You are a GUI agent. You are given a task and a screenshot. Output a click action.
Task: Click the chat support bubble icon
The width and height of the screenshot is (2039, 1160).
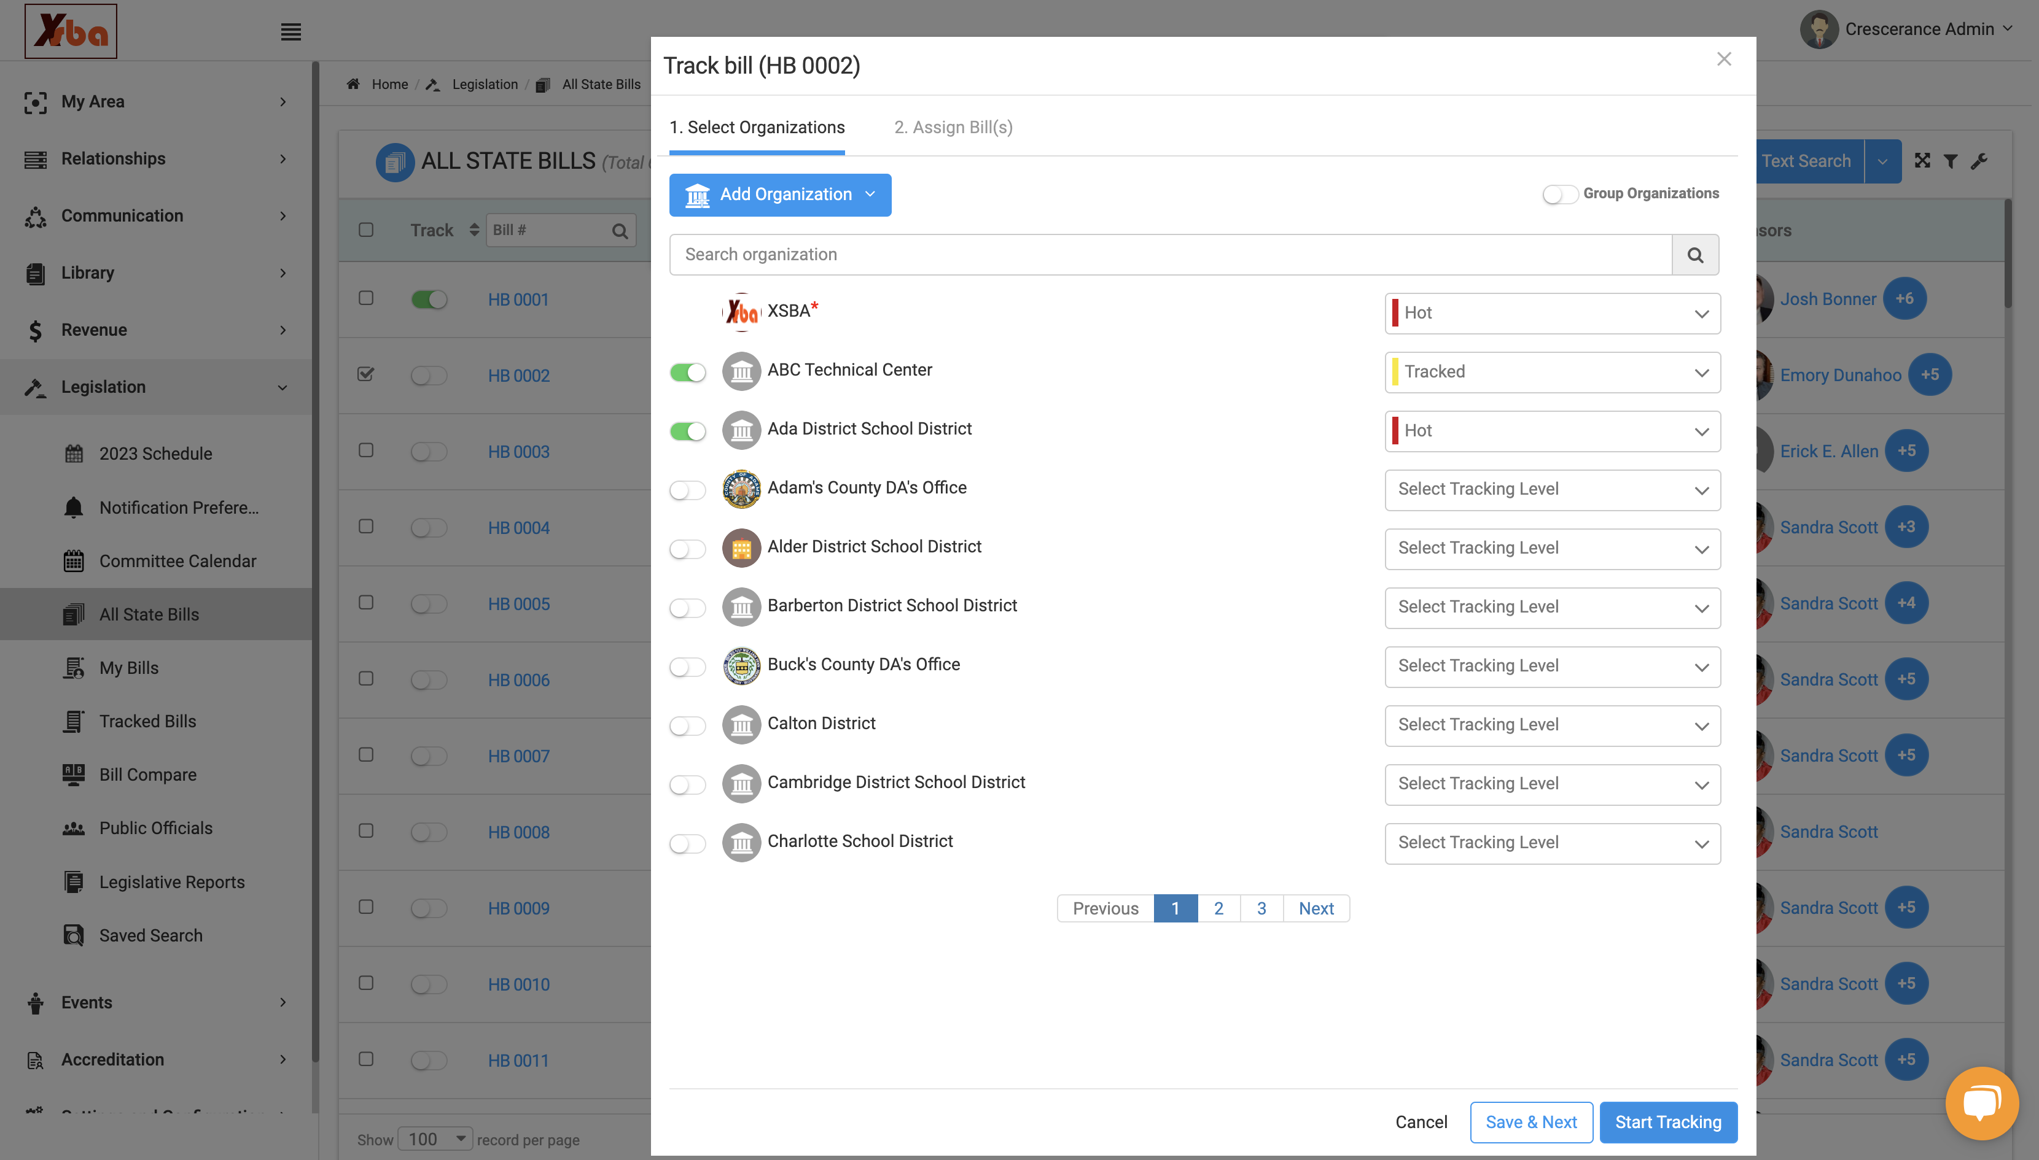point(1982,1103)
